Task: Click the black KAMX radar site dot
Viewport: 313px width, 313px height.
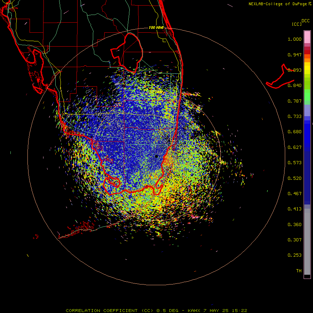Action: (x=156, y=156)
